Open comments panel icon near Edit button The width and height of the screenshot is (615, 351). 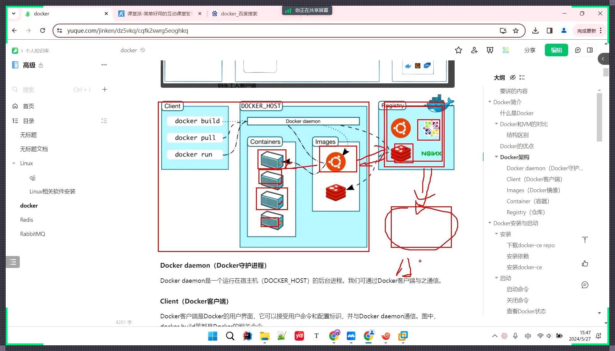pyautogui.click(x=578, y=50)
